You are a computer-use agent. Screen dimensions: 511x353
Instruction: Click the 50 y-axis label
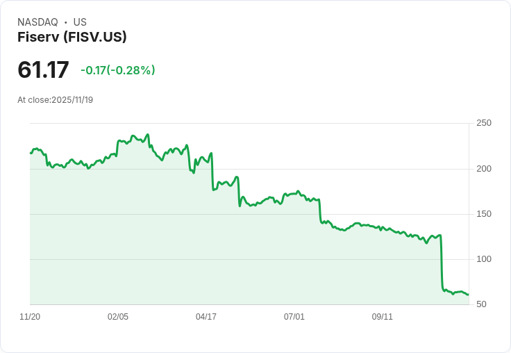(481, 304)
